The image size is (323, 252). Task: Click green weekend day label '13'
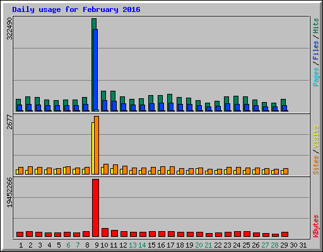tap(132, 245)
